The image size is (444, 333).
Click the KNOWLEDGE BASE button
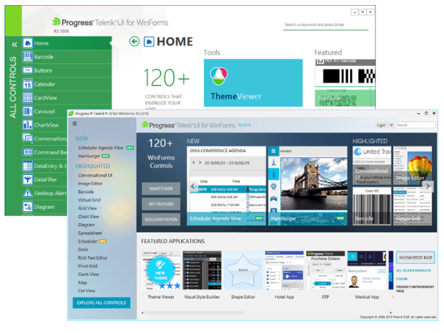pos(416,257)
